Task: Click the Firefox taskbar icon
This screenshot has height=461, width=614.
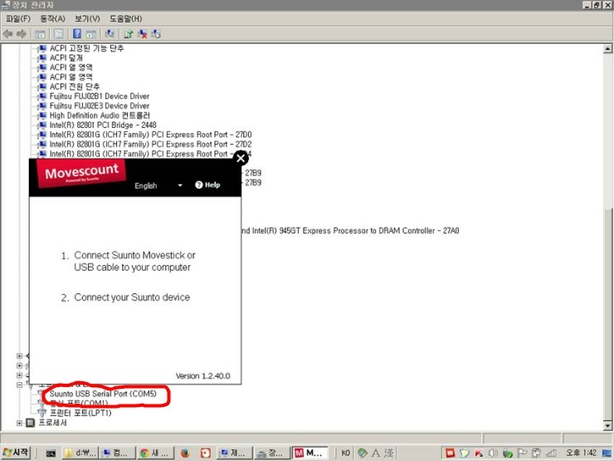Action: point(185,454)
